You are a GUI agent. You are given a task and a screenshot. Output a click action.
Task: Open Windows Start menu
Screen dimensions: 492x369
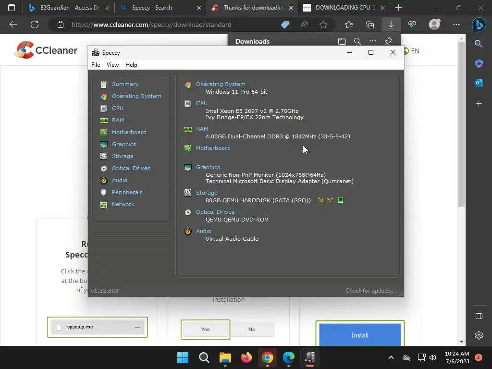click(183, 357)
